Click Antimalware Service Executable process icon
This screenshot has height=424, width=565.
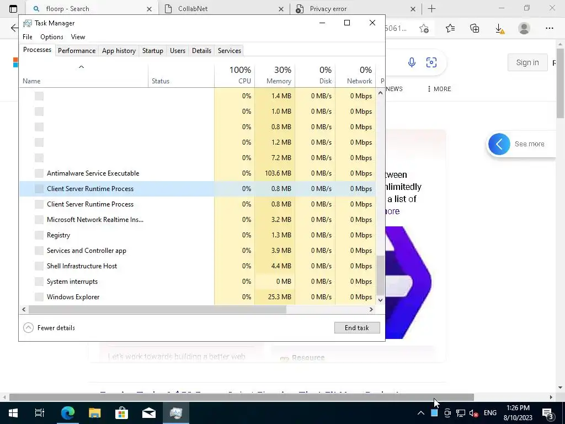(x=39, y=173)
